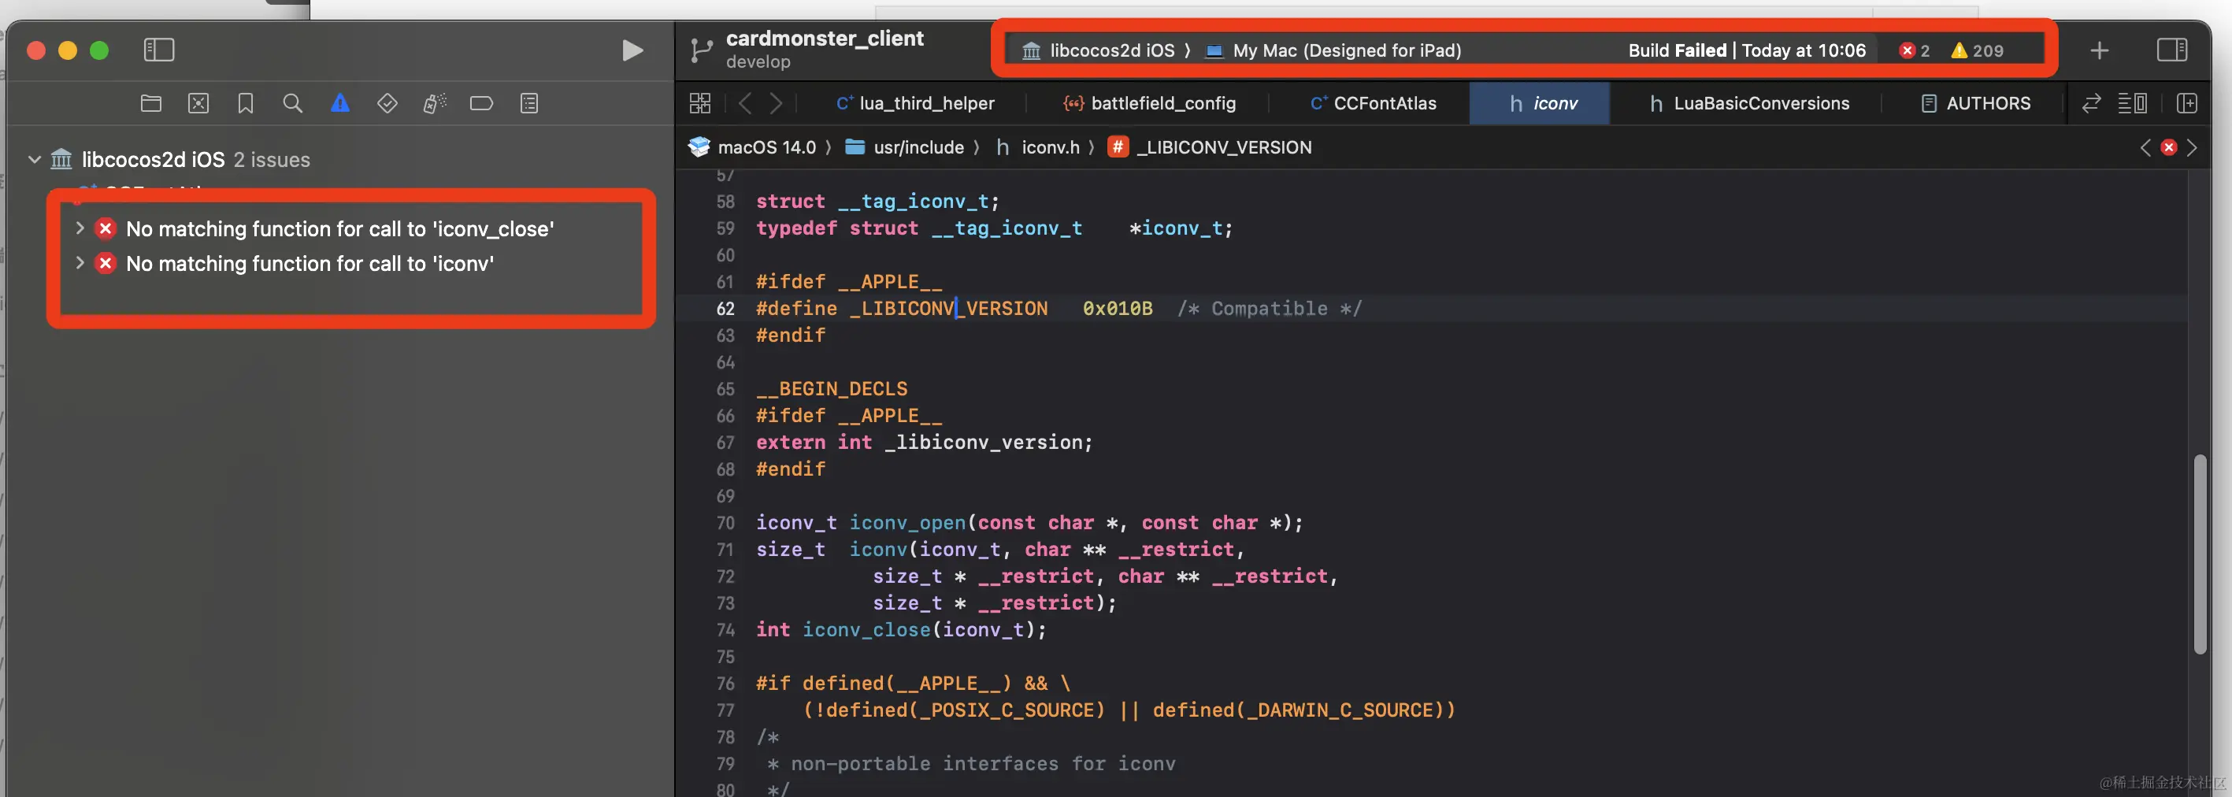Select the iconv header tab
Image resolution: width=2232 pixels, height=797 pixels.
click(x=1541, y=103)
